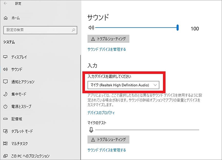Viewport: 222px width, 160px height.
Task: Click the output トラブルシューティング button
Action: tap(108, 39)
